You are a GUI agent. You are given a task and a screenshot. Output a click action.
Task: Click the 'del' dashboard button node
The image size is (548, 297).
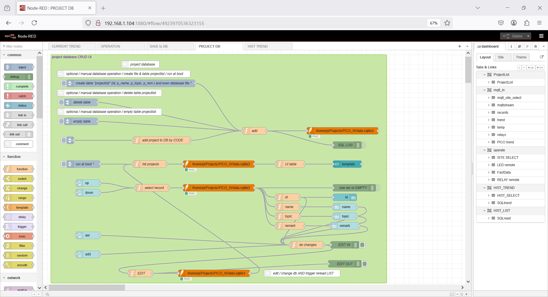pos(88,235)
